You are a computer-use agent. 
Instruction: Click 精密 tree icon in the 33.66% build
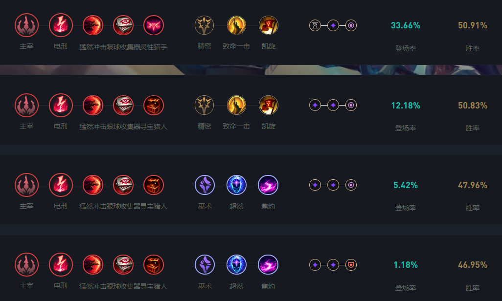coord(205,25)
